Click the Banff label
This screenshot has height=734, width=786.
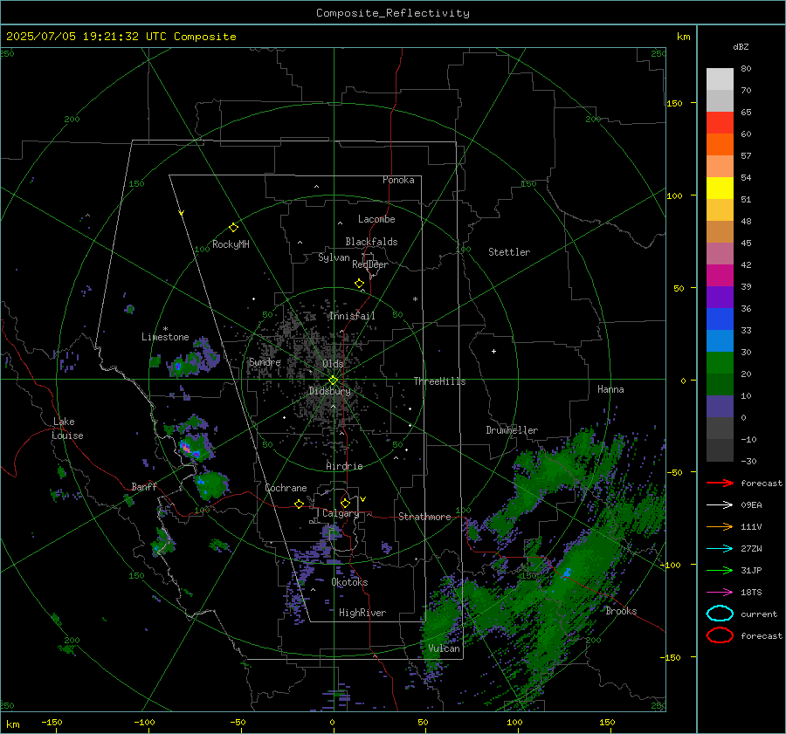144,486
